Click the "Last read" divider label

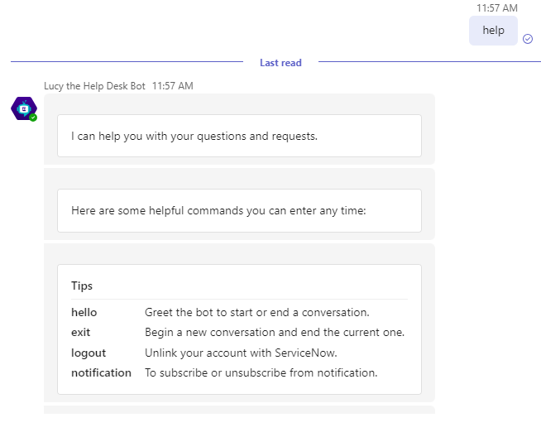[x=280, y=63]
